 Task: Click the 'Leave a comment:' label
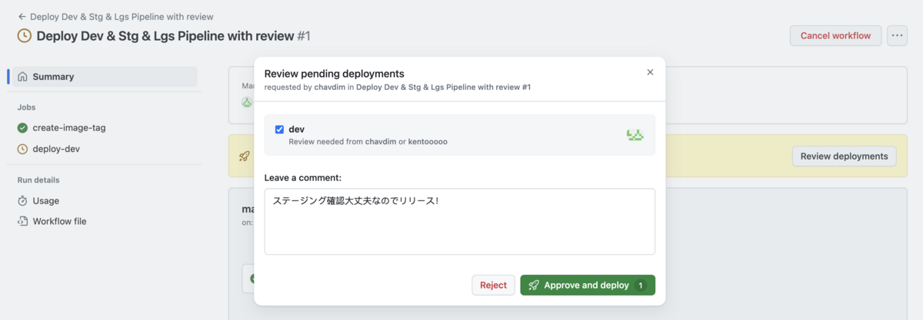[303, 177]
